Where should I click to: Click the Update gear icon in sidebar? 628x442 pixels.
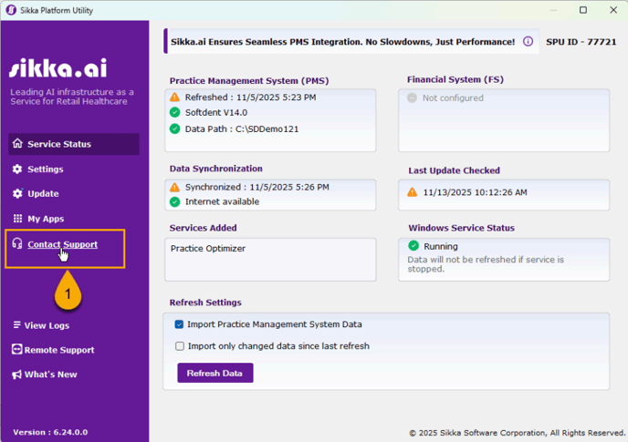[x=17, y=194]
